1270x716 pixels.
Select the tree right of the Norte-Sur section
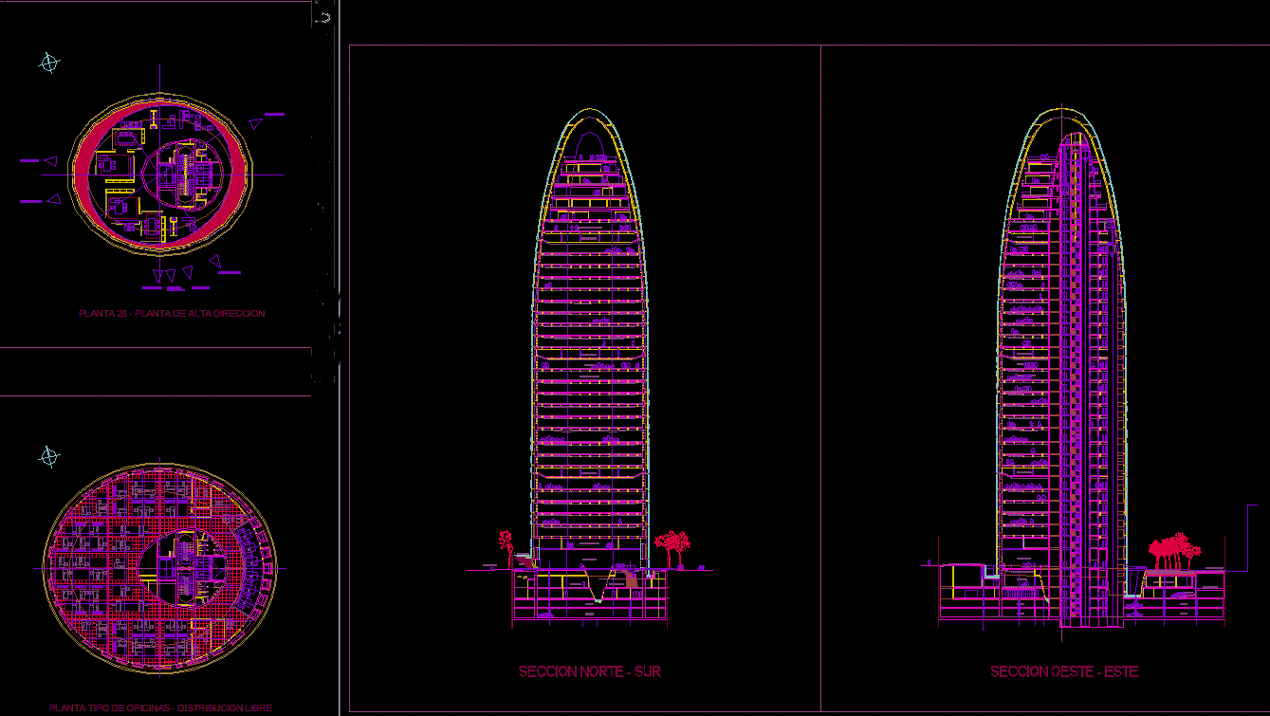672,546
